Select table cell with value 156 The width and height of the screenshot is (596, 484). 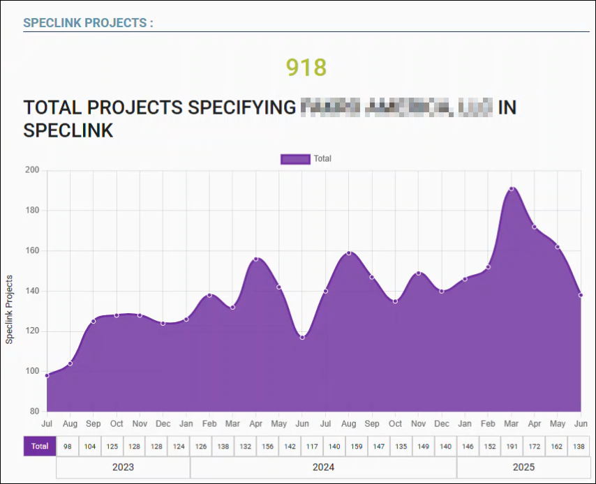[267, 446]
